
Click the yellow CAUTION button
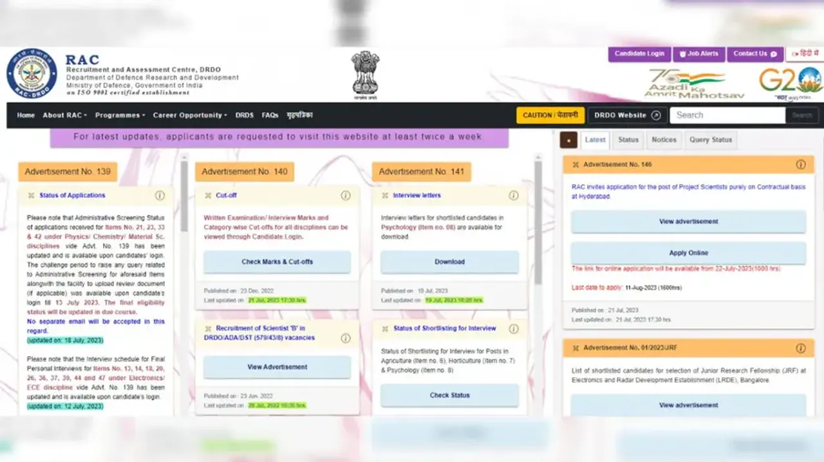550,115
